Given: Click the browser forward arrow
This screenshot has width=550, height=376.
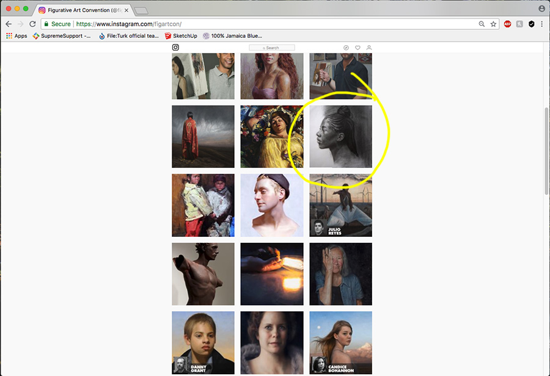Looking at the screenshot, I should coord(21,24).
